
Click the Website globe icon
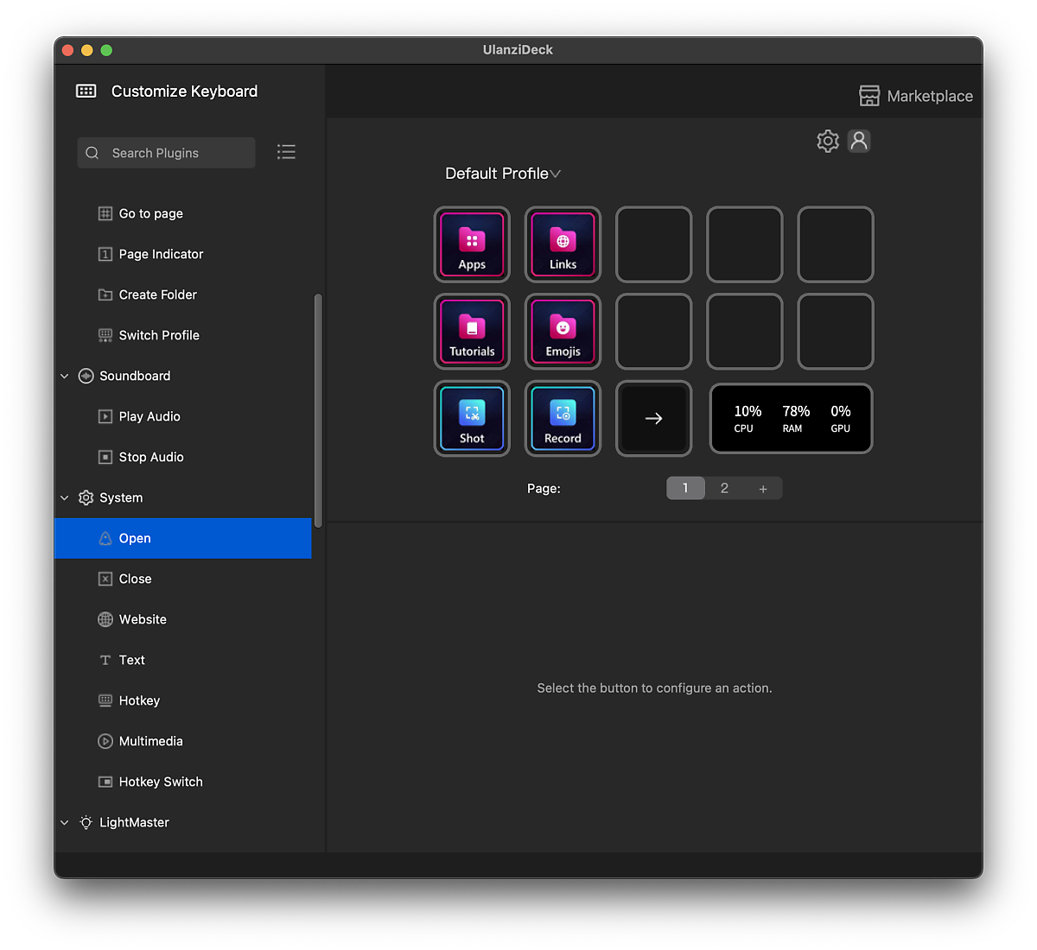[x=105, y=619]
